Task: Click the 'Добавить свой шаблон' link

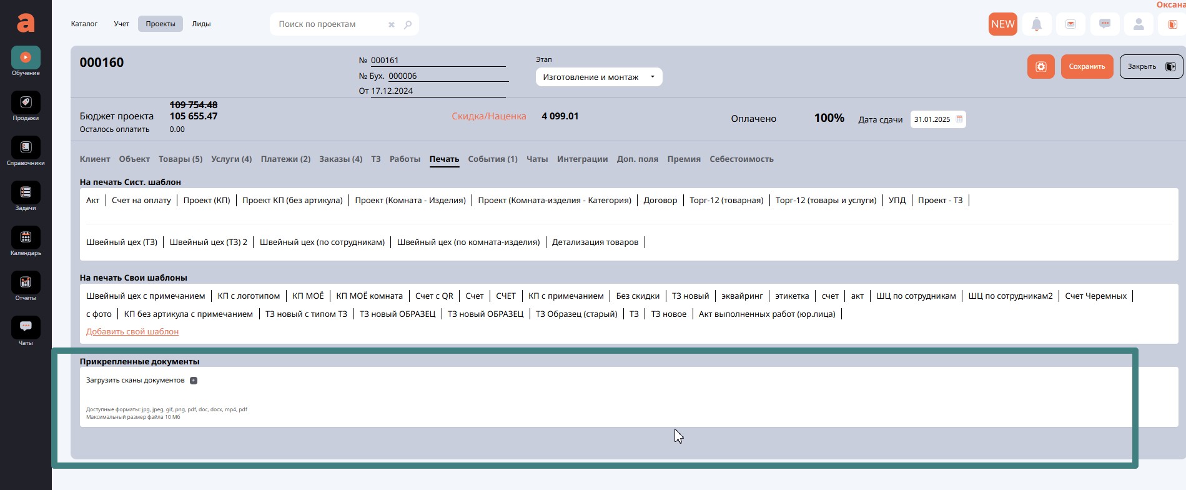Action: [x=132, y=332]
